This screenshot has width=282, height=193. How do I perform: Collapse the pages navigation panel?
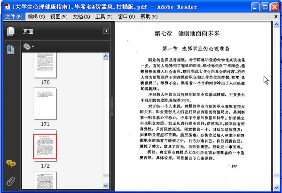[106, 31]
